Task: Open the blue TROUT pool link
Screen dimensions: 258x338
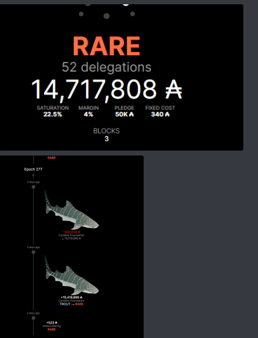Action: pos(65,304)
